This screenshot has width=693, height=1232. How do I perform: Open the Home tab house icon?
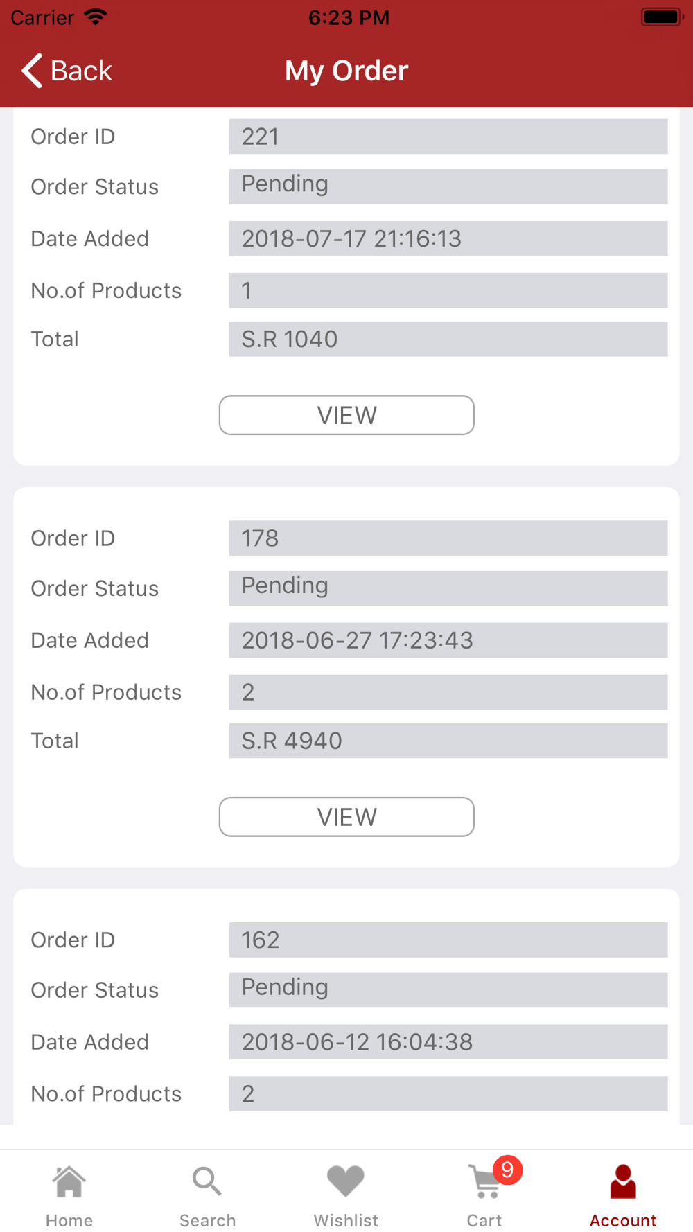pos(69,1181)
